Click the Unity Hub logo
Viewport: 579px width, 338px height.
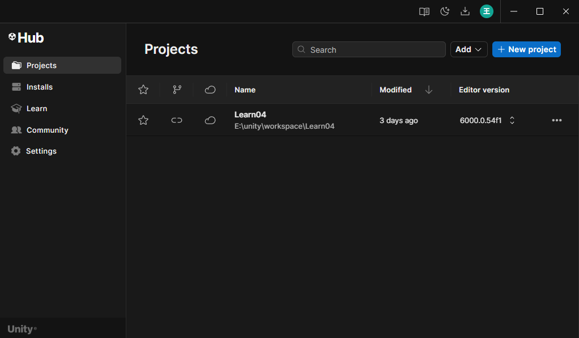[x=26, y=38]
